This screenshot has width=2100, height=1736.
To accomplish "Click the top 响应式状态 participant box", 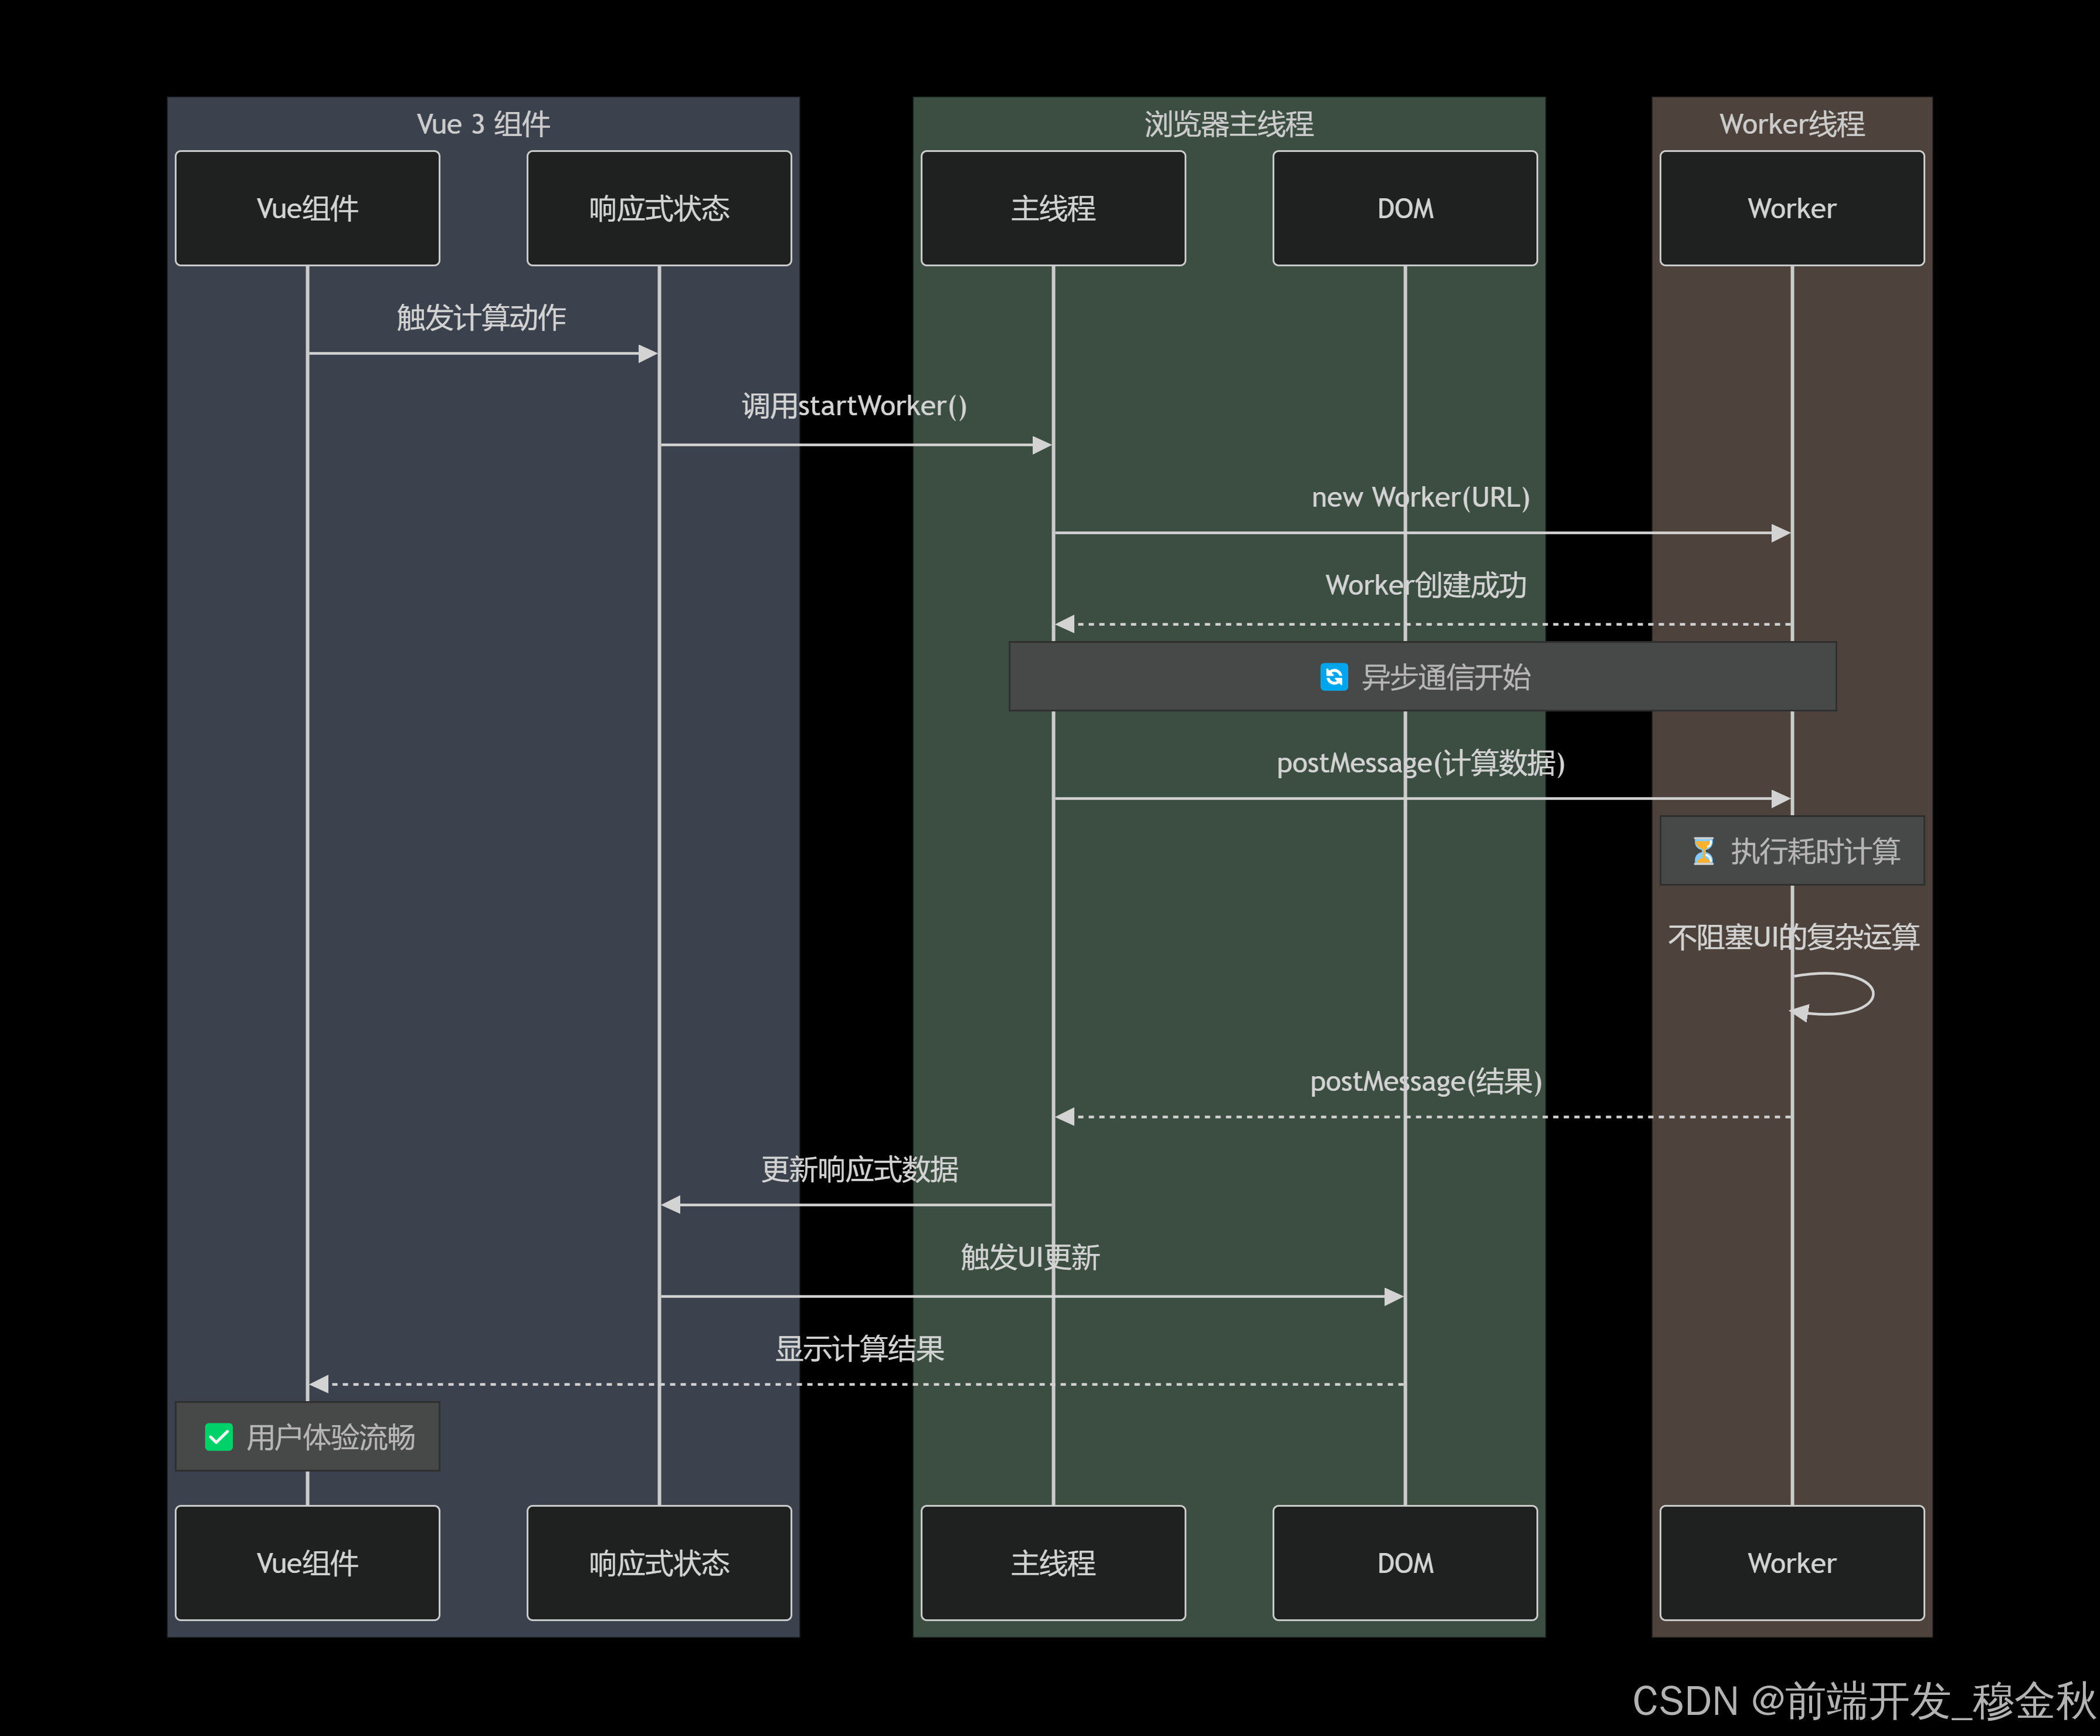I will [658, 208].
